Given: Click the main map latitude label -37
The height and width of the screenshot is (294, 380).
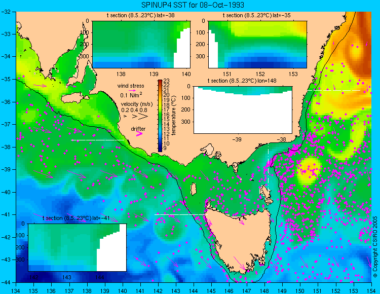Looking at the screenshot, I should point(7,124).
